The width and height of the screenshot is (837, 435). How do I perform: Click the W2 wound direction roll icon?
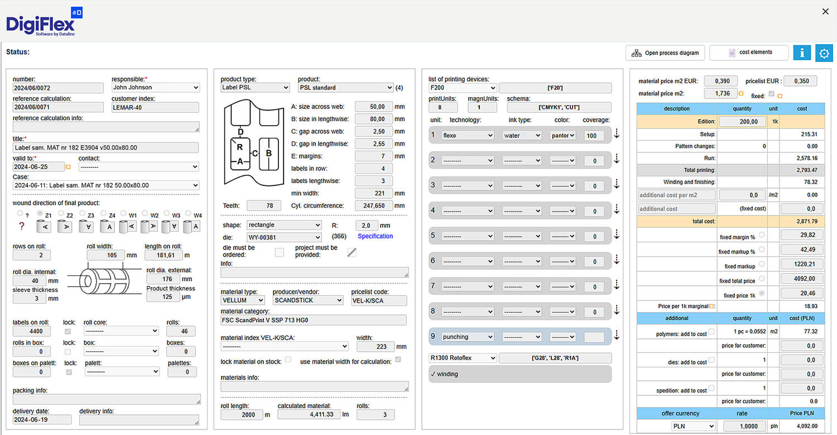[148, 227]
